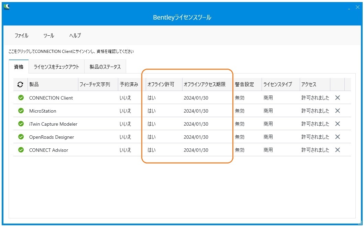Click 2024/01/30 date in OpenRoads Designer row

pyautogui.click(x=196, y=137)
